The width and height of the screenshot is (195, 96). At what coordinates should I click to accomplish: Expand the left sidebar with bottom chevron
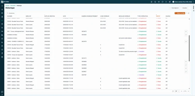tap(2, 94)
